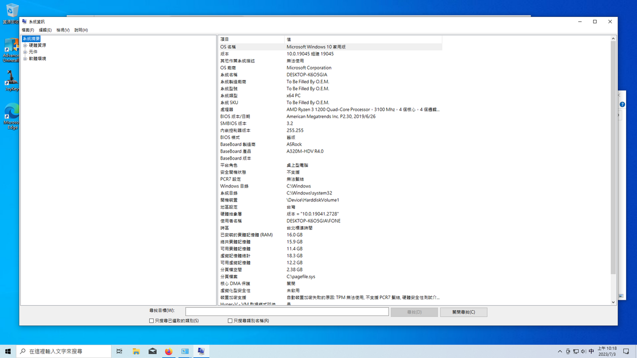637x358 pixels.
Task: Open the notification center icon
Action: pyautogui.click(x=626, y=351)
